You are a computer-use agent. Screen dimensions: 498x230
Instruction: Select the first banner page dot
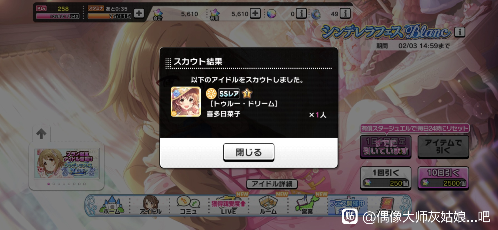click(x=49, y=184)
